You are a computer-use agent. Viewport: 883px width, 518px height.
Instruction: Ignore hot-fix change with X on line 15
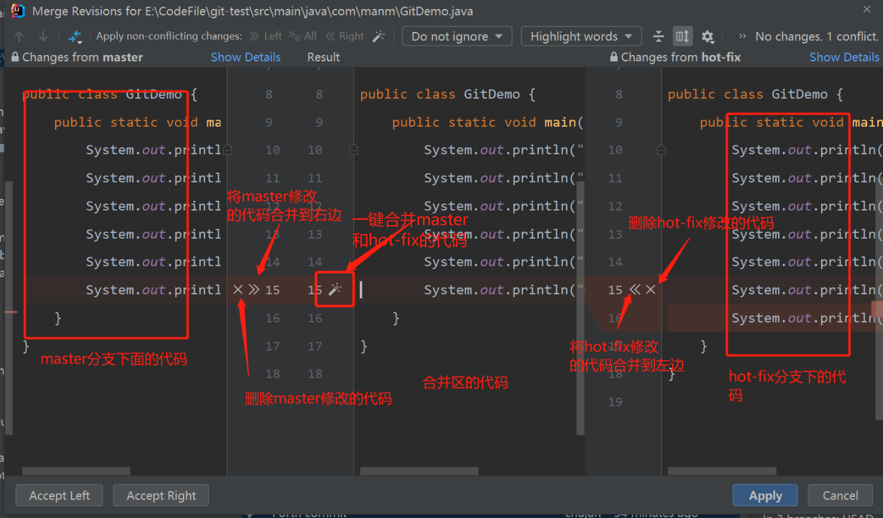[650, 290]
